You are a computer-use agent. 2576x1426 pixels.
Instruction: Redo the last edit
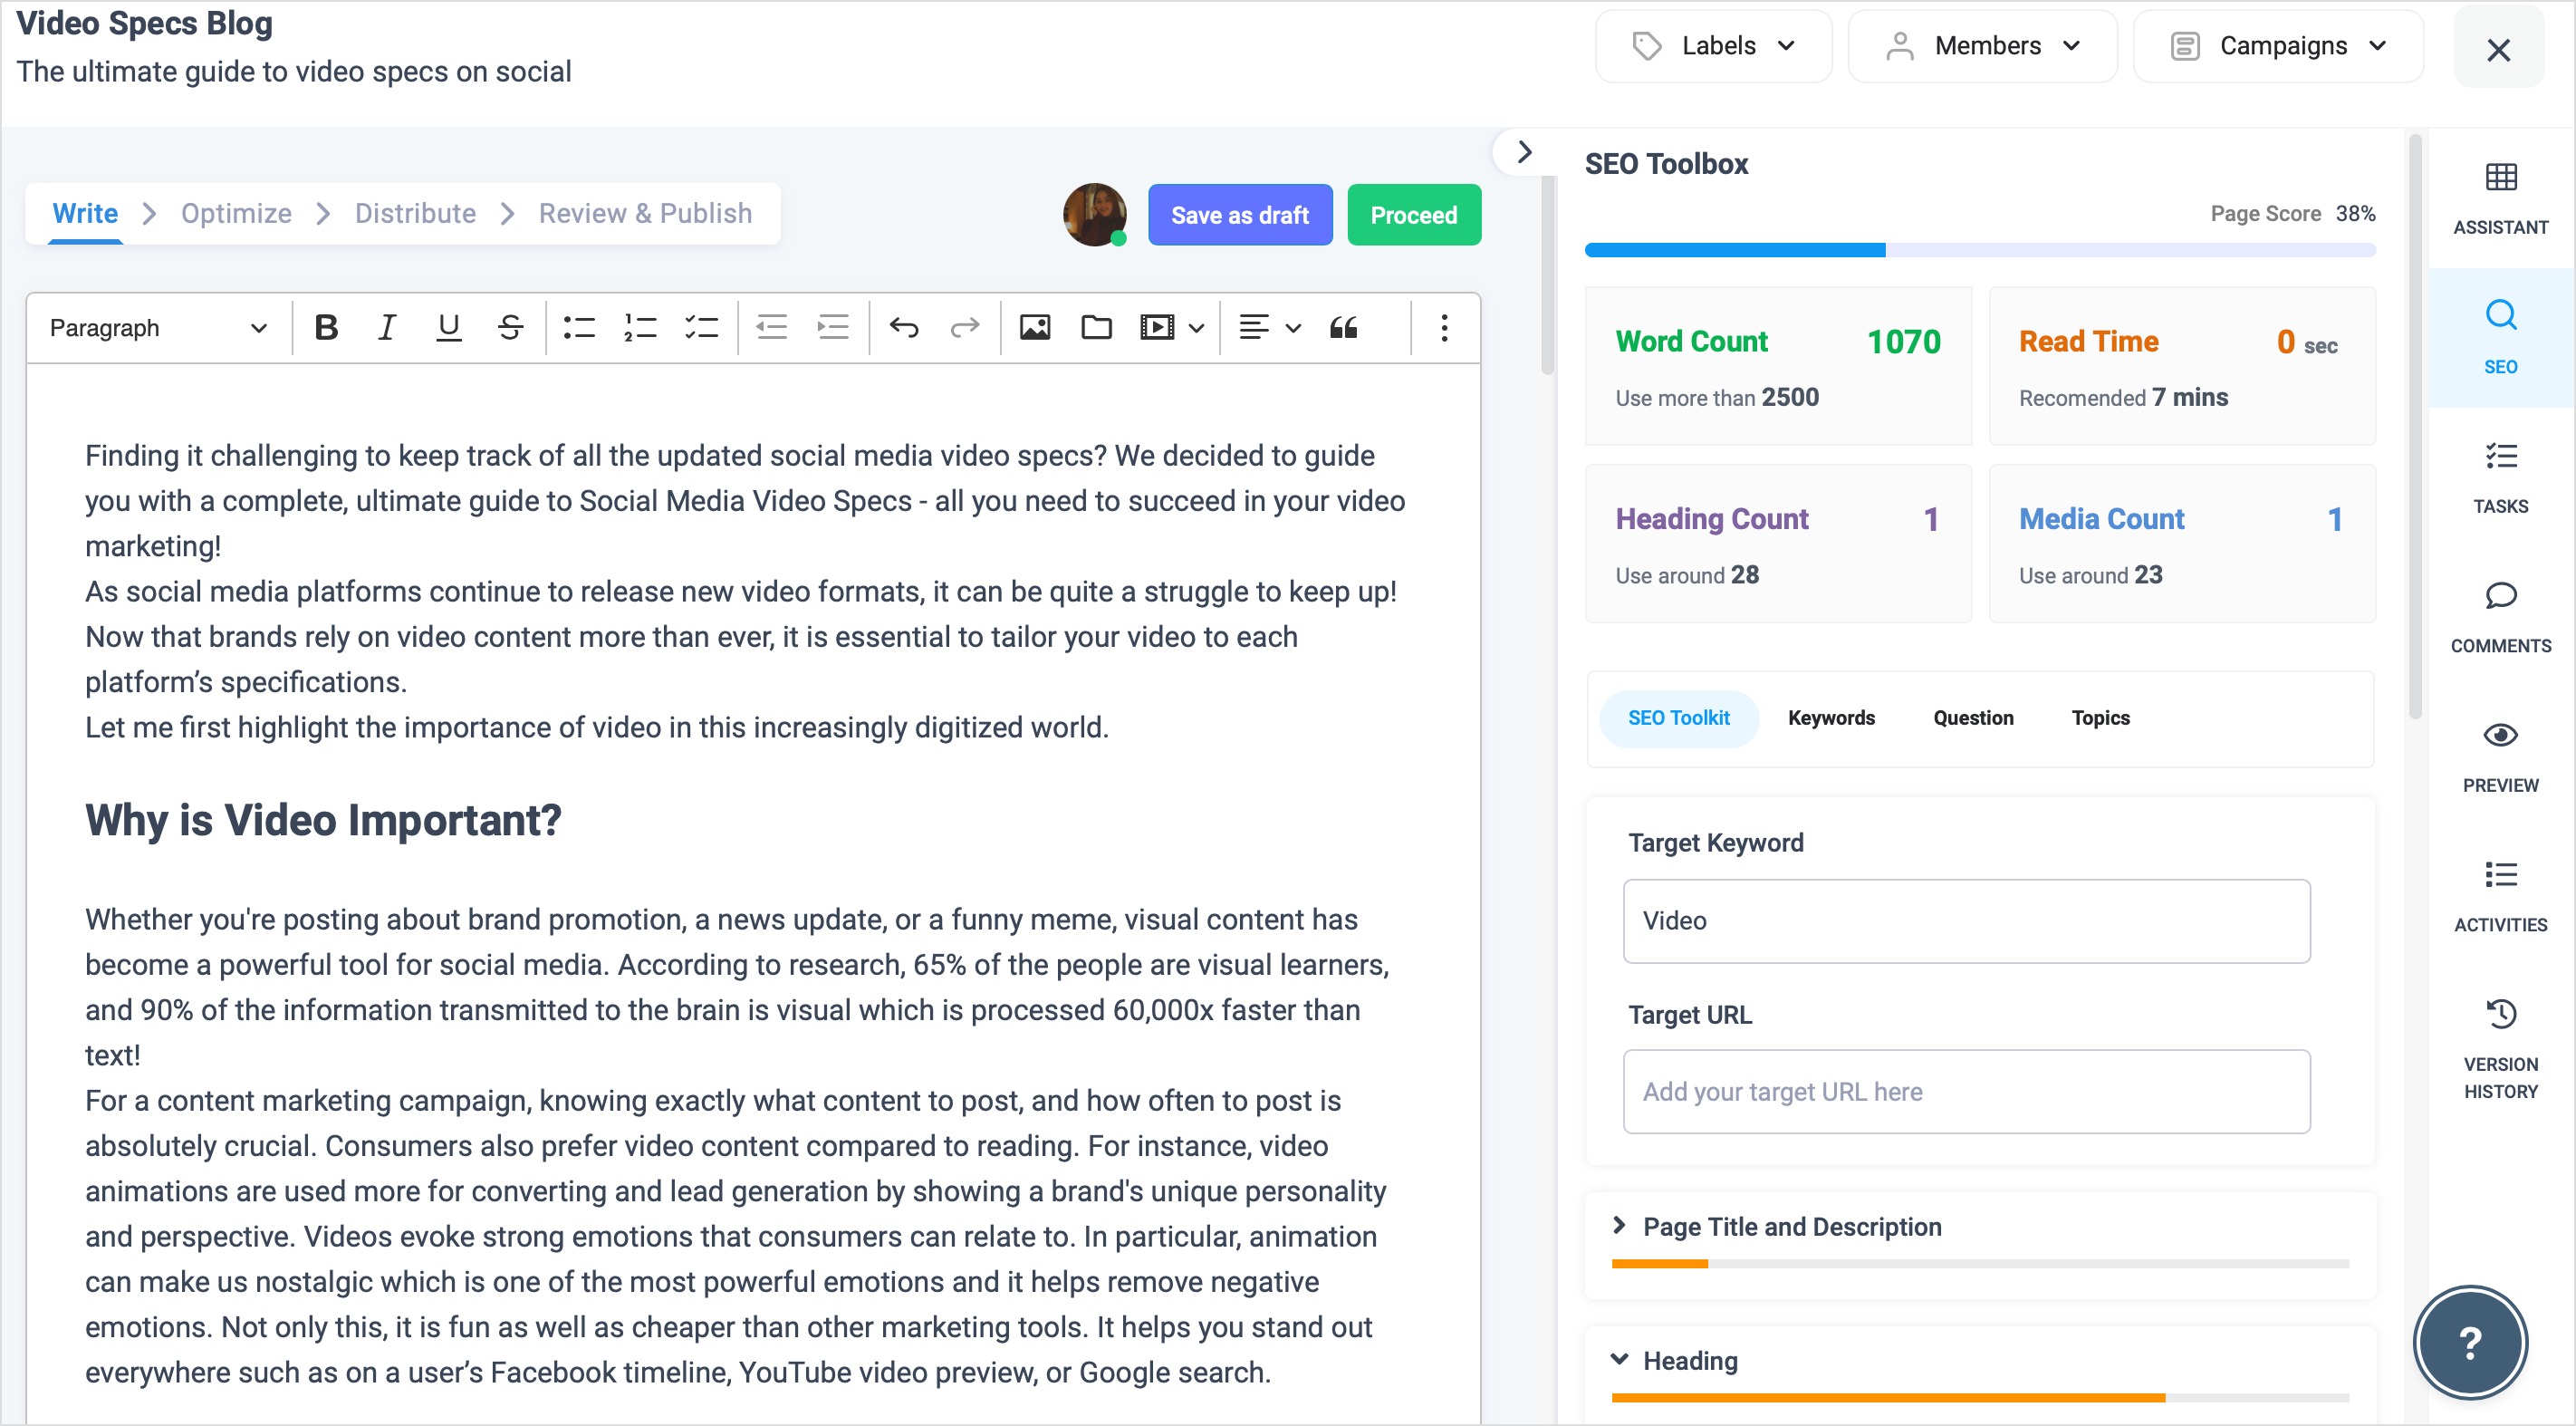[964, 328]
